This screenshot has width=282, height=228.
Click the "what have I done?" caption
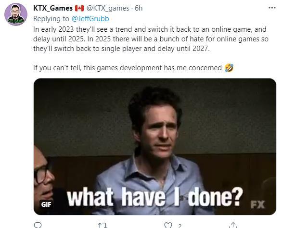pyautogui.click(x=154, y=197)
